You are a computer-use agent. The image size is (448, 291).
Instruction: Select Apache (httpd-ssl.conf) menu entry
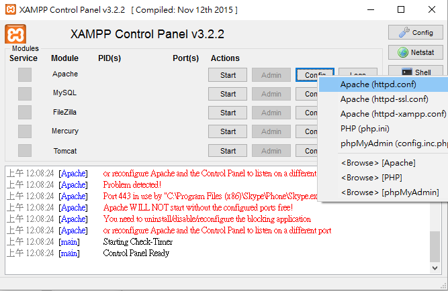384,99
